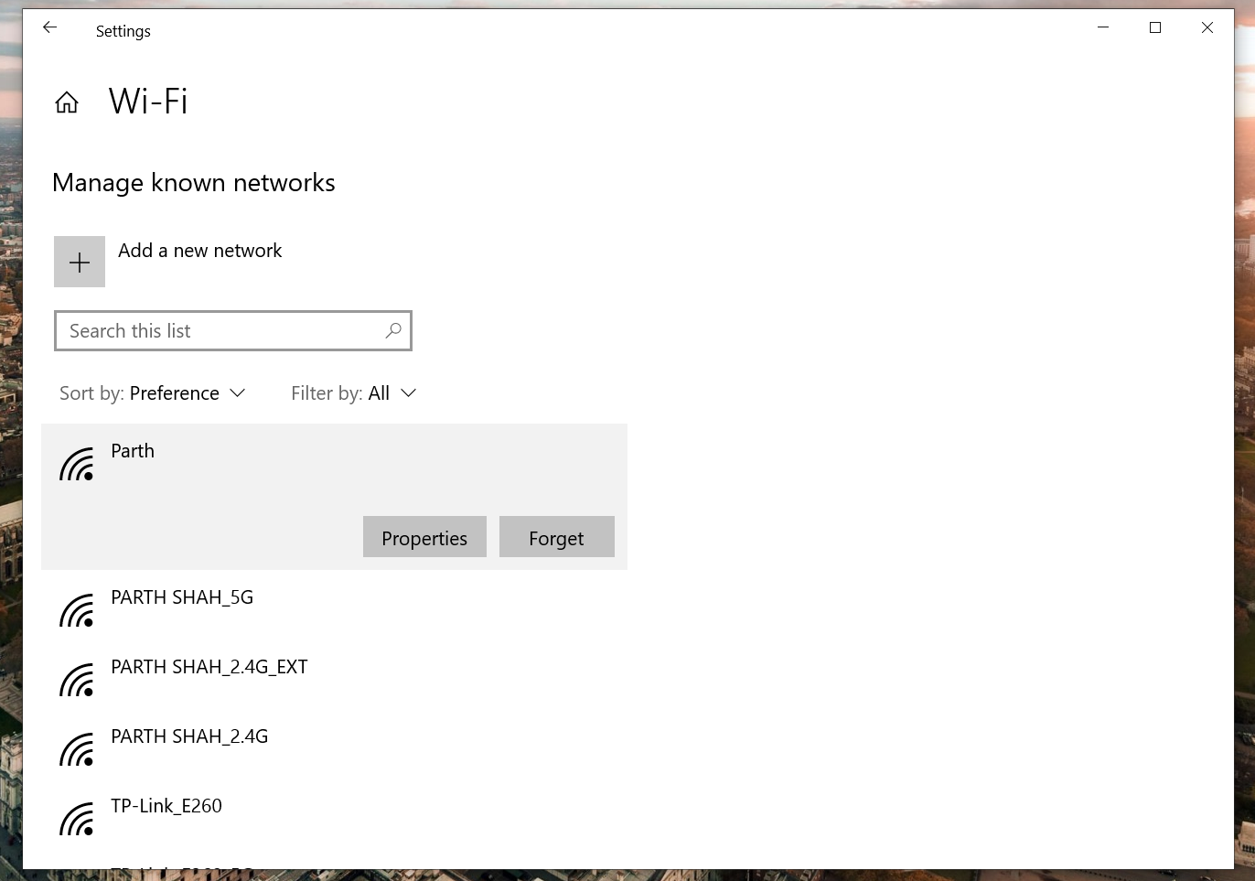Open the Sort by Preference dropdown
Viewport: 1255px width, 881px height.
(175, 392)
